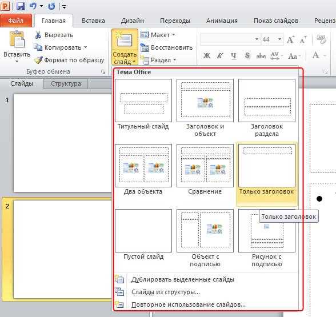The width and height of the screenshot is (336, 317).
Task: Switch to the Главная ribbon tab
Action: point(54,21)
